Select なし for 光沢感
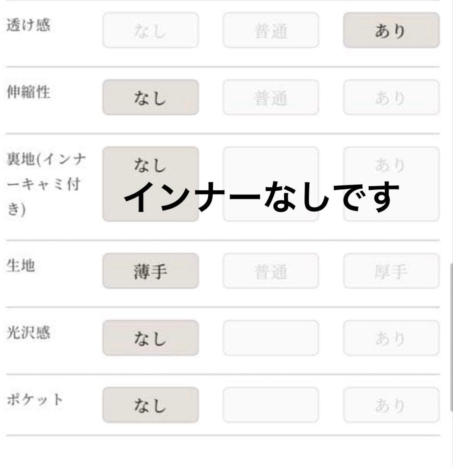Viewport: 453px width, 467px height. pyautogui.click(x=150, y=338)
